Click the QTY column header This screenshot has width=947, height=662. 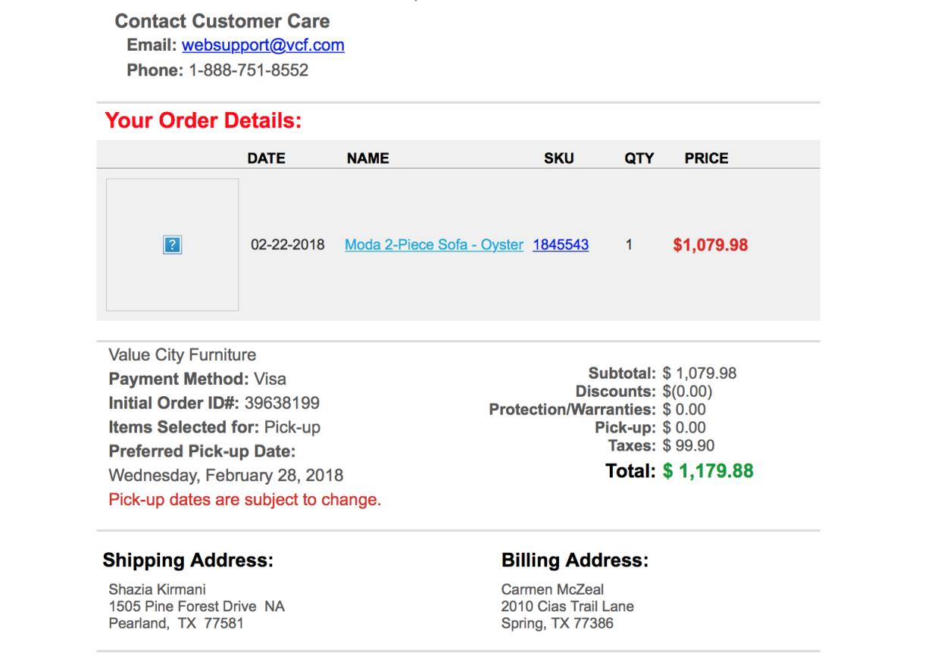coord(639,159)
